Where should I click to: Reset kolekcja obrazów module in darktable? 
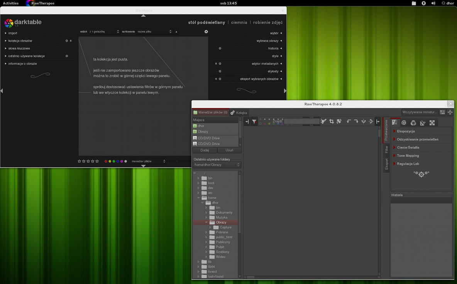(x=67, y=41)
